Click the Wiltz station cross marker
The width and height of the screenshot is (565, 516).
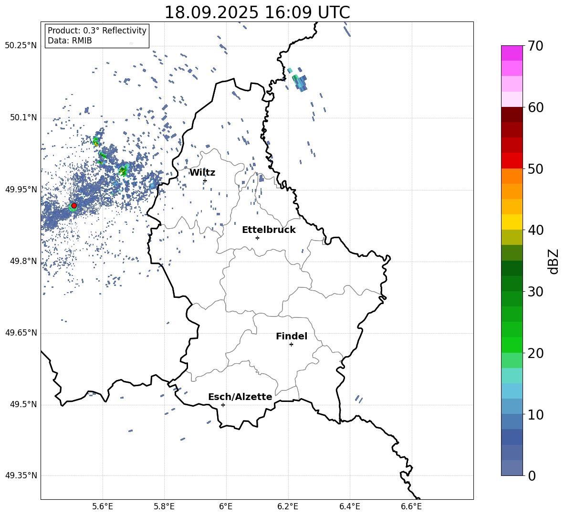click(205, 180)
